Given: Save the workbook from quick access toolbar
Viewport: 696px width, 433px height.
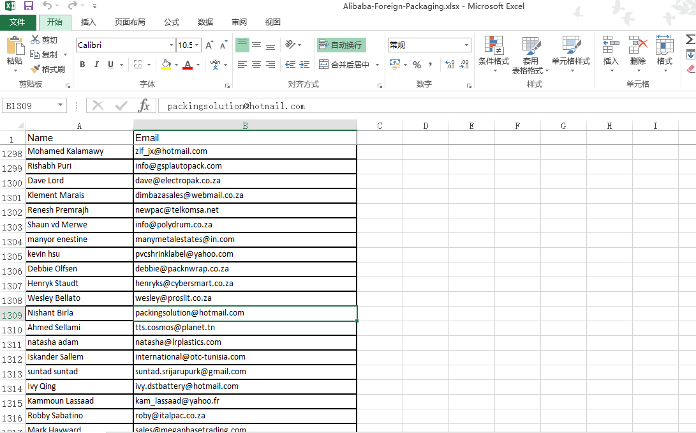Looking at the screenshot, I should coord(29,6).
